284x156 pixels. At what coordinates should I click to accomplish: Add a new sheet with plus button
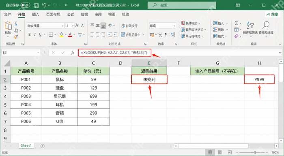(42, 146)
